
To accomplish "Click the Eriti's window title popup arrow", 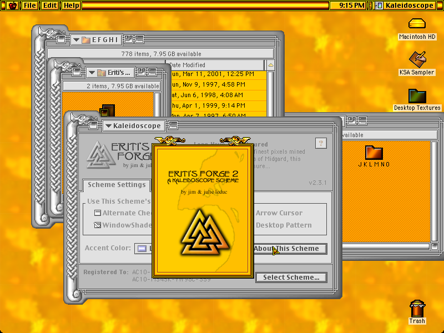I will [x=92, y=73].
